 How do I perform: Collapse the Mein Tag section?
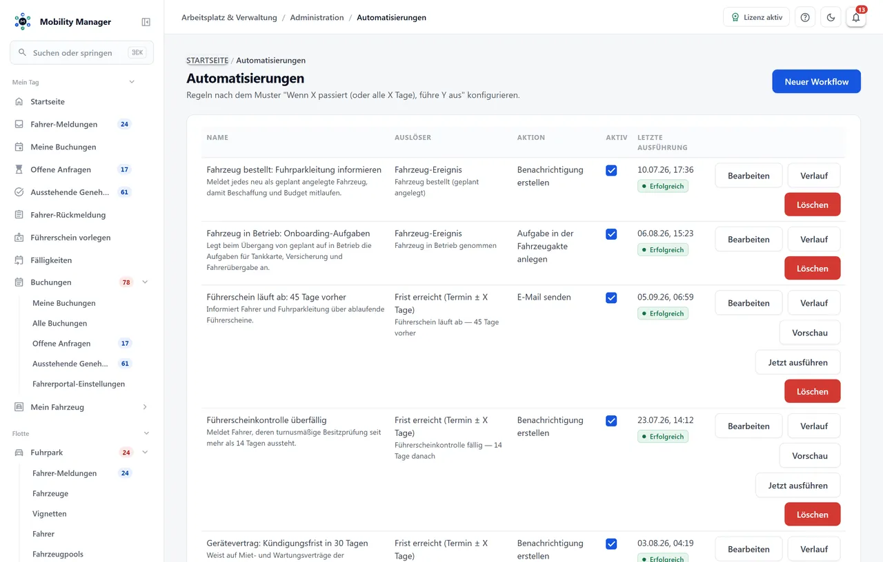click(x=132, y=82)
